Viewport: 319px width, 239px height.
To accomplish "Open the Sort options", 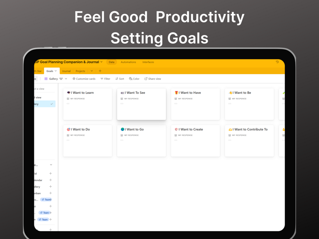I will pos(120,79).
